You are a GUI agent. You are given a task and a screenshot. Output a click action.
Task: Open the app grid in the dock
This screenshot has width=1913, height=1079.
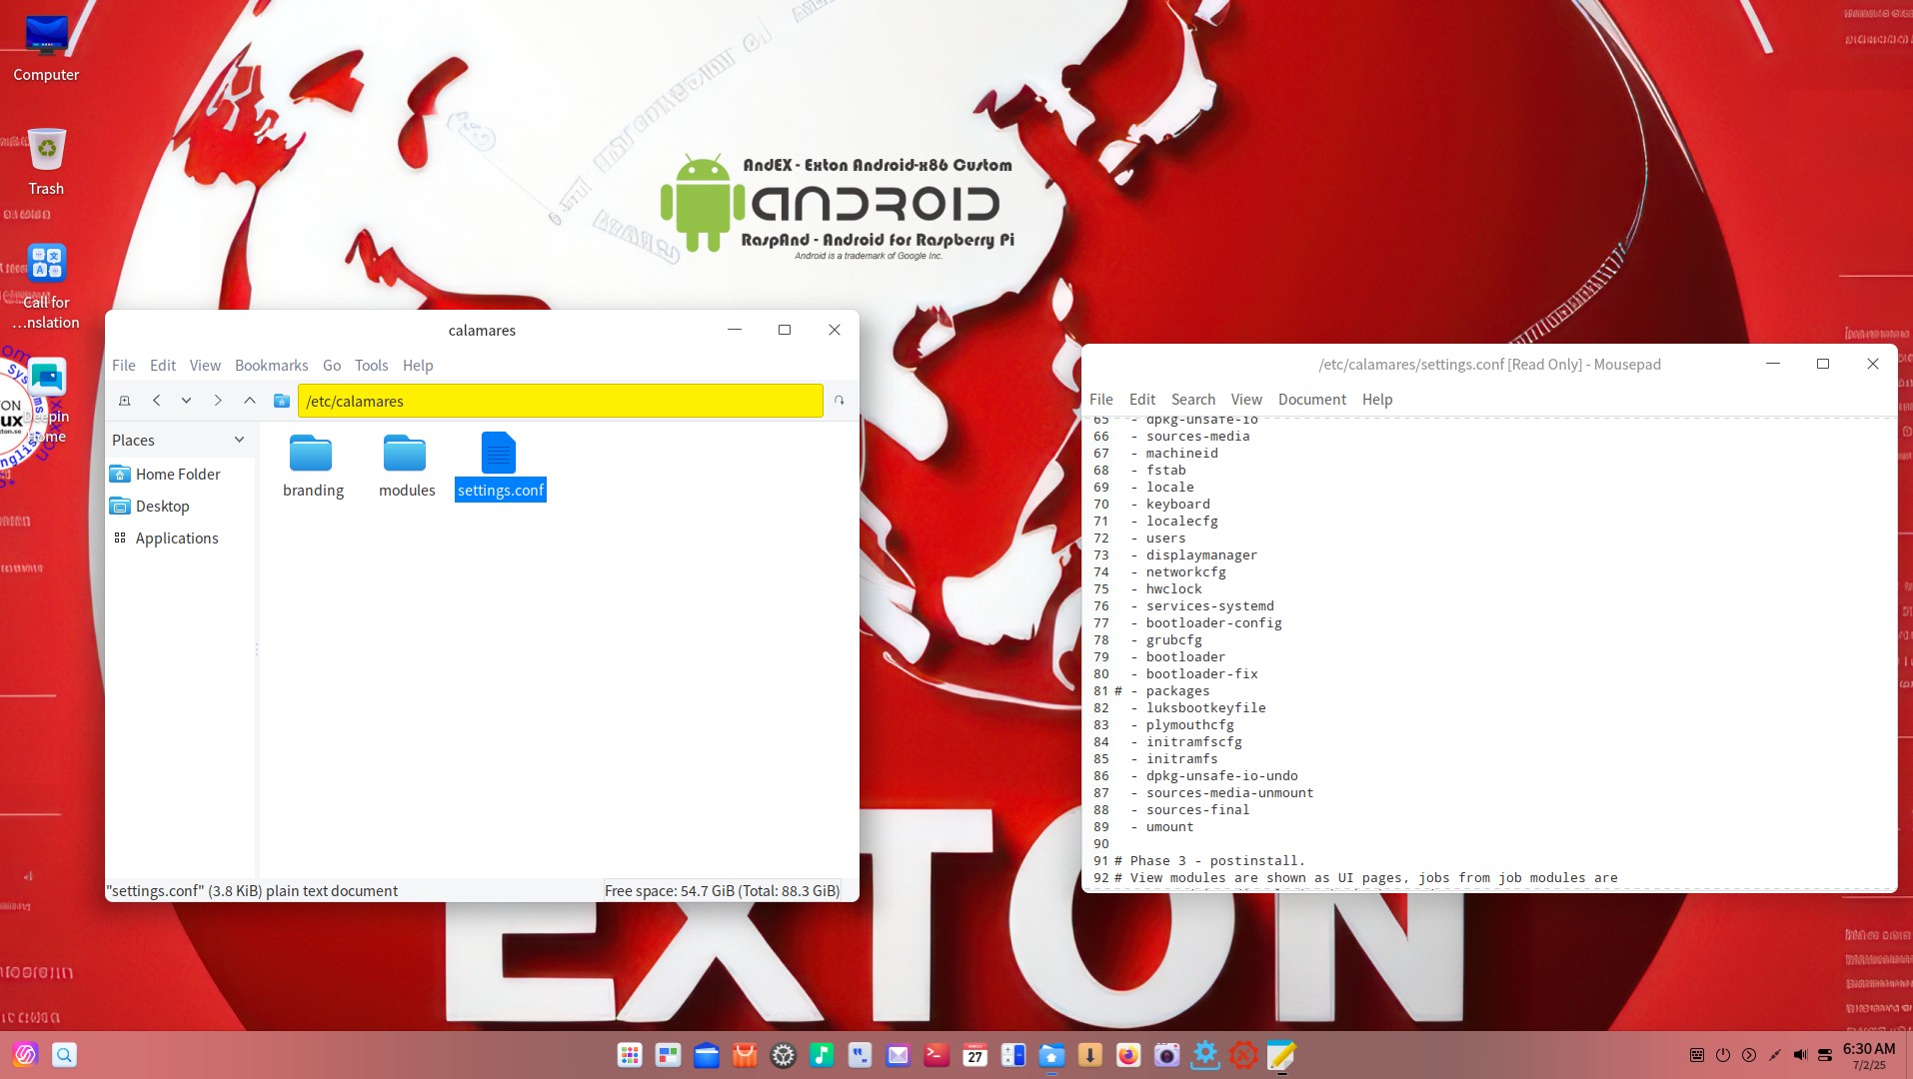(x=630, y=1055)
